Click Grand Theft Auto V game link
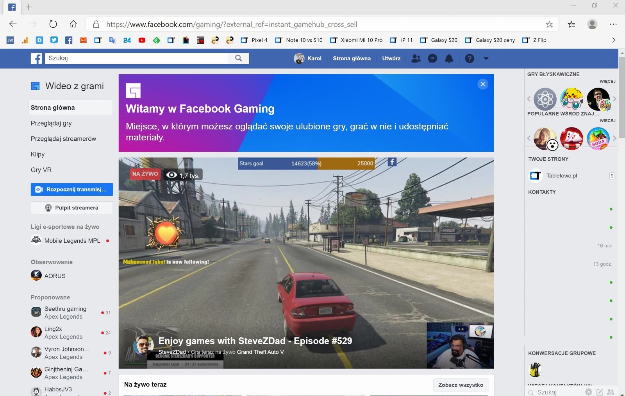Image resolution: width=625 pixels, height=396 pixels. [x=260, y=352]
